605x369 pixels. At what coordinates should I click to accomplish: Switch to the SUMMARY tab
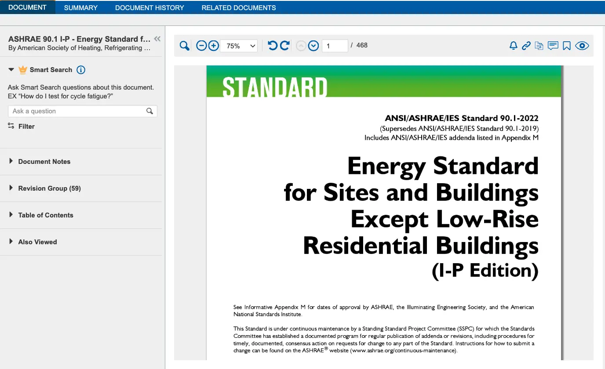(81, 7)
